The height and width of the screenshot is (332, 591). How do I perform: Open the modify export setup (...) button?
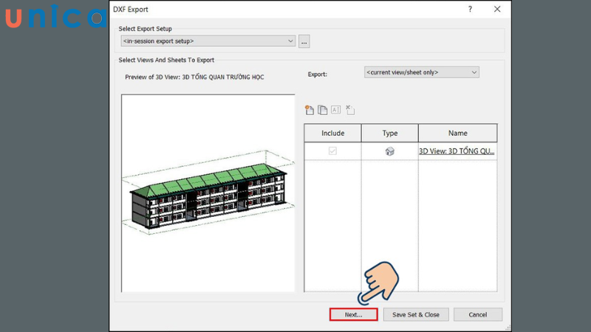304,41
